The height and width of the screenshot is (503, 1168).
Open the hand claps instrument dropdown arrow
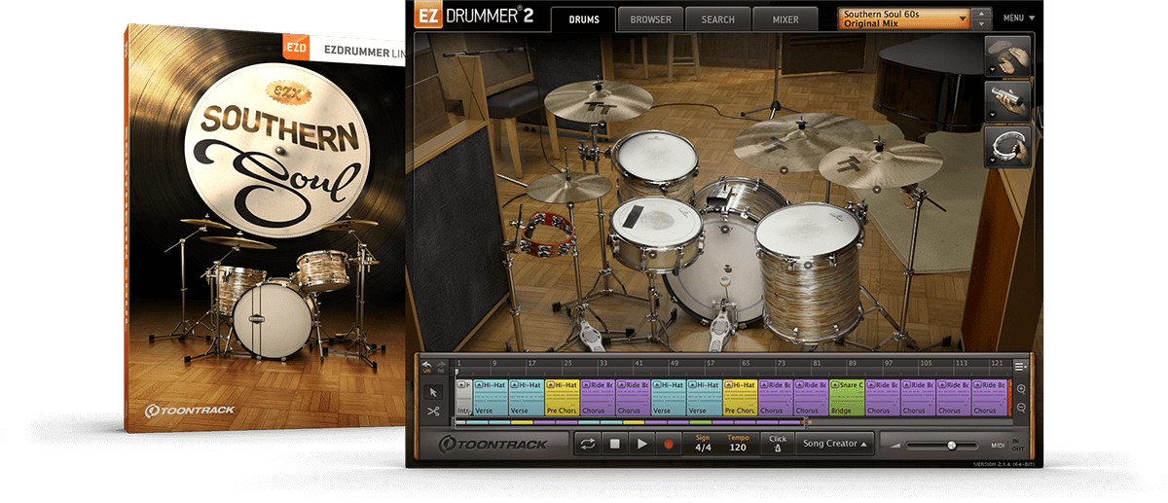(994, 70)
